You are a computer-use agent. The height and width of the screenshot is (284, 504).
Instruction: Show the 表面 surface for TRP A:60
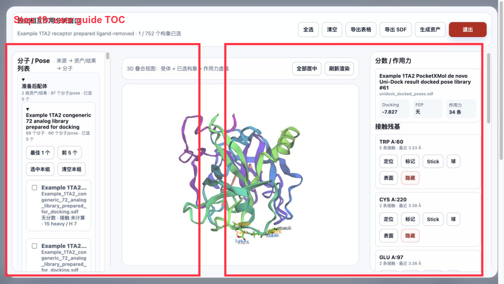(x=388, y=178)
